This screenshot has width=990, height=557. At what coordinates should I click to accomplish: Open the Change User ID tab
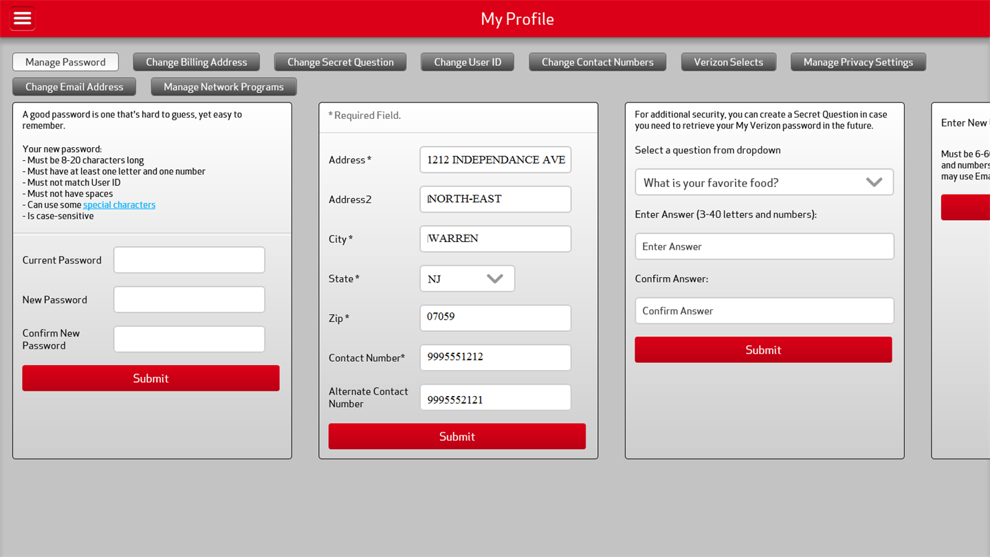tap(467, 62)
